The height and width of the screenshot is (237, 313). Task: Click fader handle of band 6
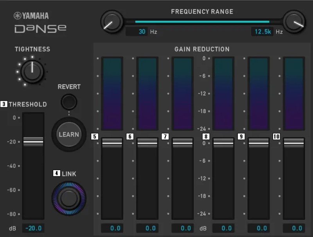[148, 143]
